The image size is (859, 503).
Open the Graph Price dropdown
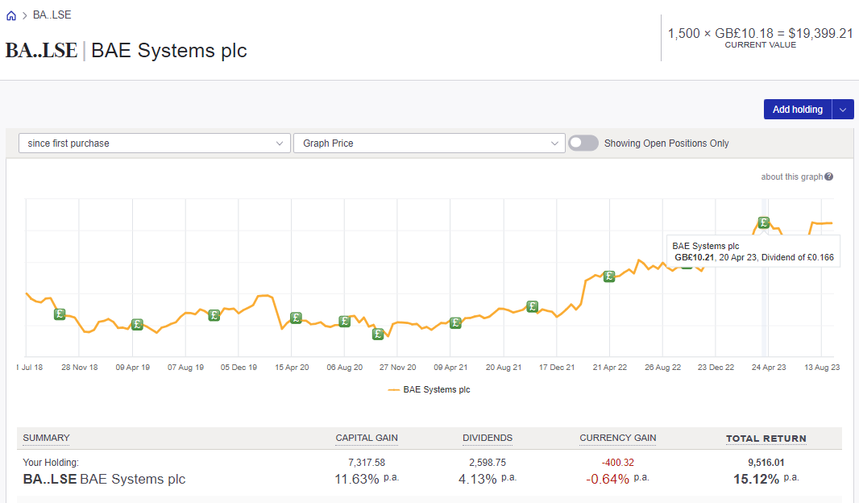coord(429,143)
